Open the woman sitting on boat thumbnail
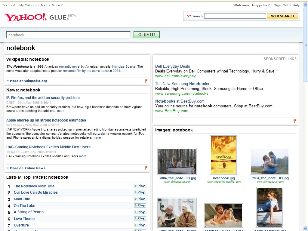This screenshot has width=308, height=231. tap(270, 207)
